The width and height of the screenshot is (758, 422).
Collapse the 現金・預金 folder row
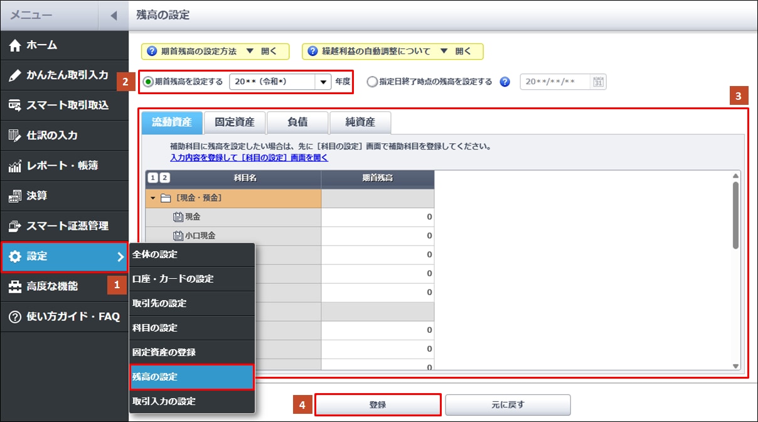153,198
